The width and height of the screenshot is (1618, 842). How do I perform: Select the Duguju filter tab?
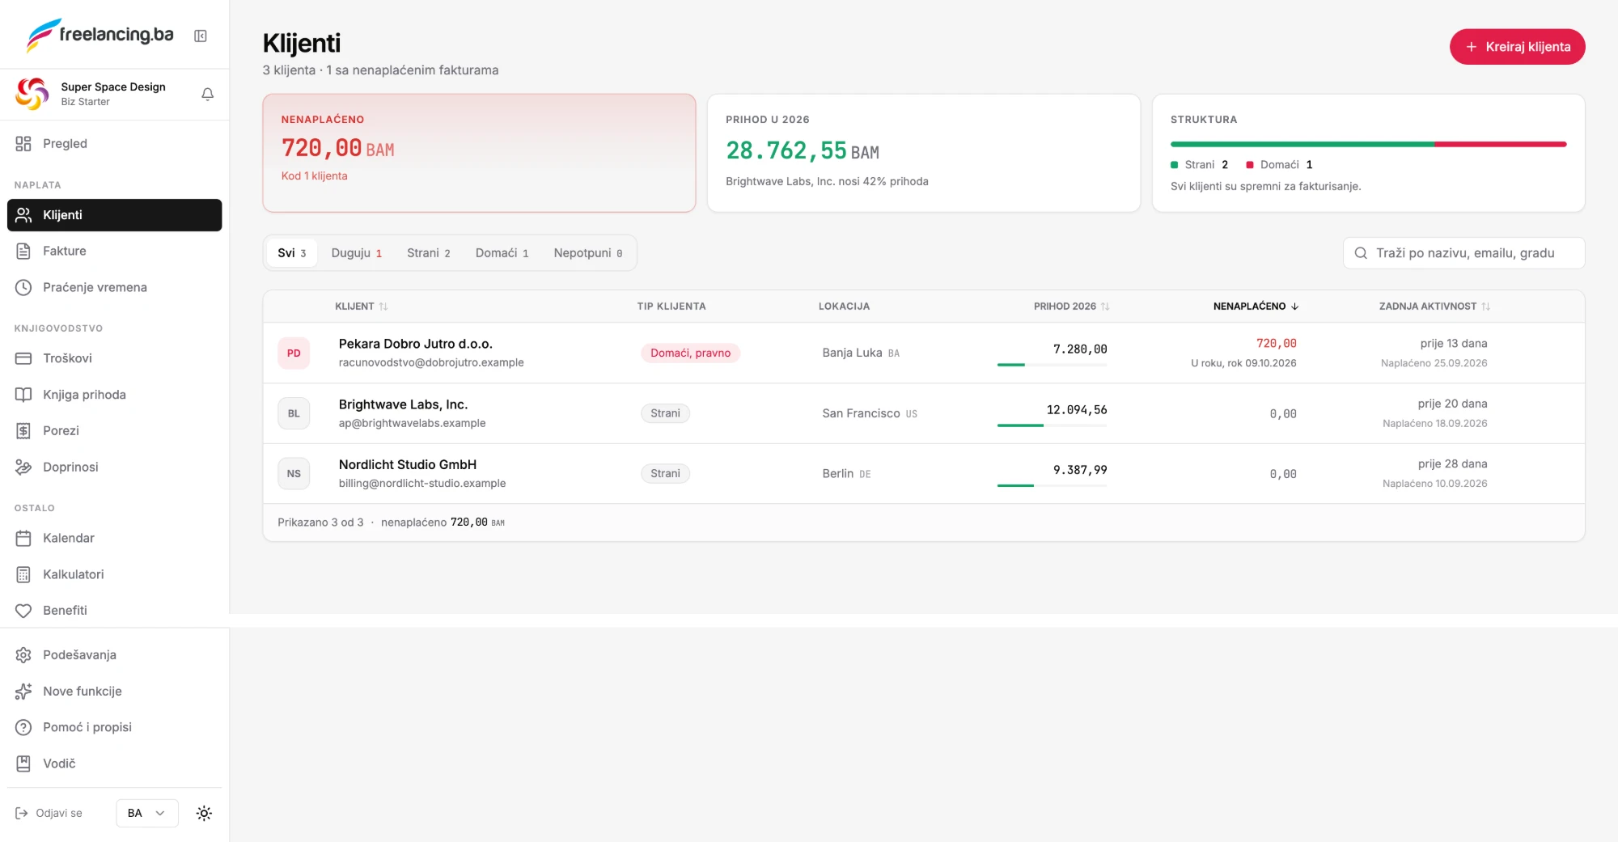click(x=356, y=253)
